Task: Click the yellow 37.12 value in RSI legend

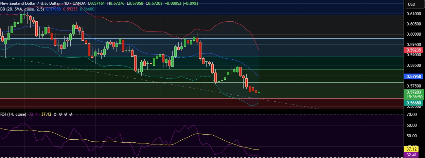Action: click(x=46, y=115)
